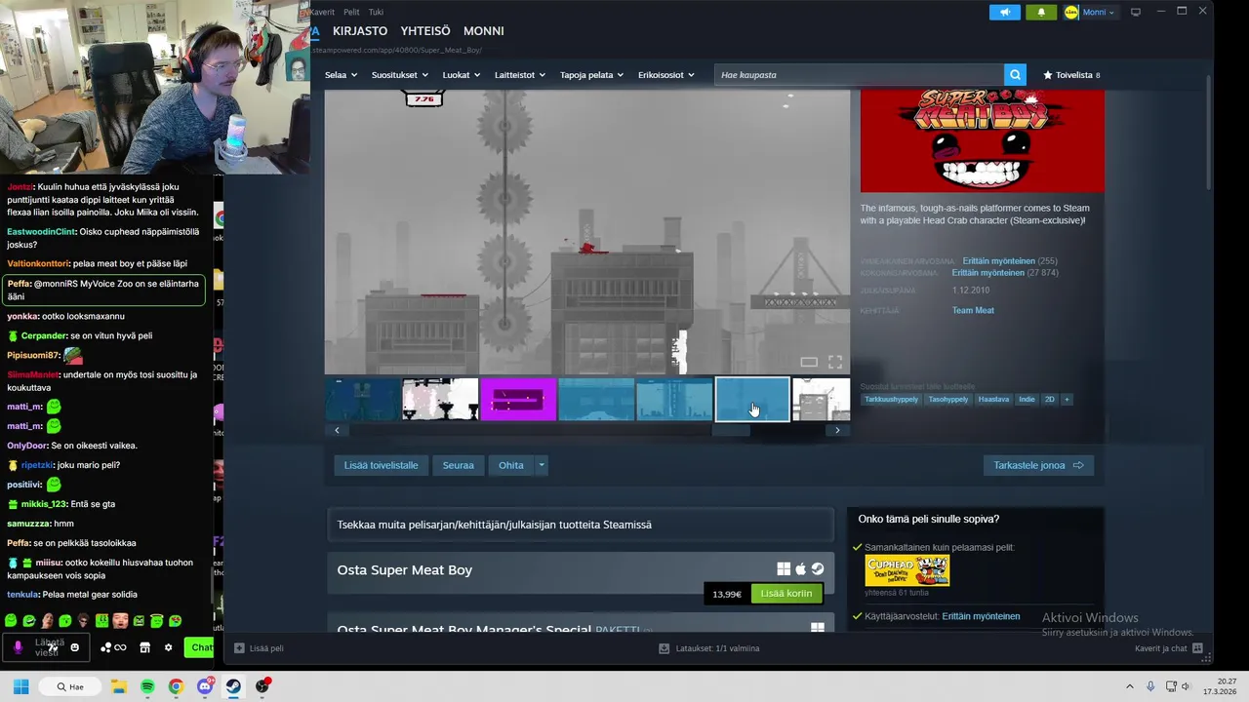Click the Windows taskbar Hae search box
Image resolution: width=1249 pixels, height=702 pixels.
point(71,686)
